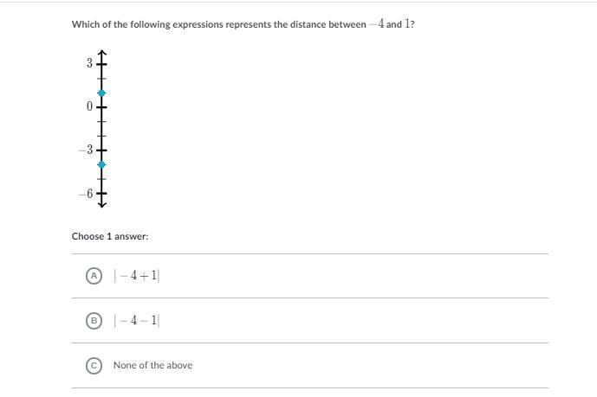Click the tick mark at −5

click(x=101, y=179)
